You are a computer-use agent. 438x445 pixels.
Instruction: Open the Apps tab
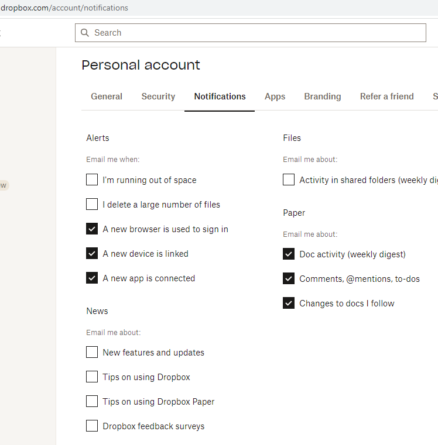(x=275, y=96)
